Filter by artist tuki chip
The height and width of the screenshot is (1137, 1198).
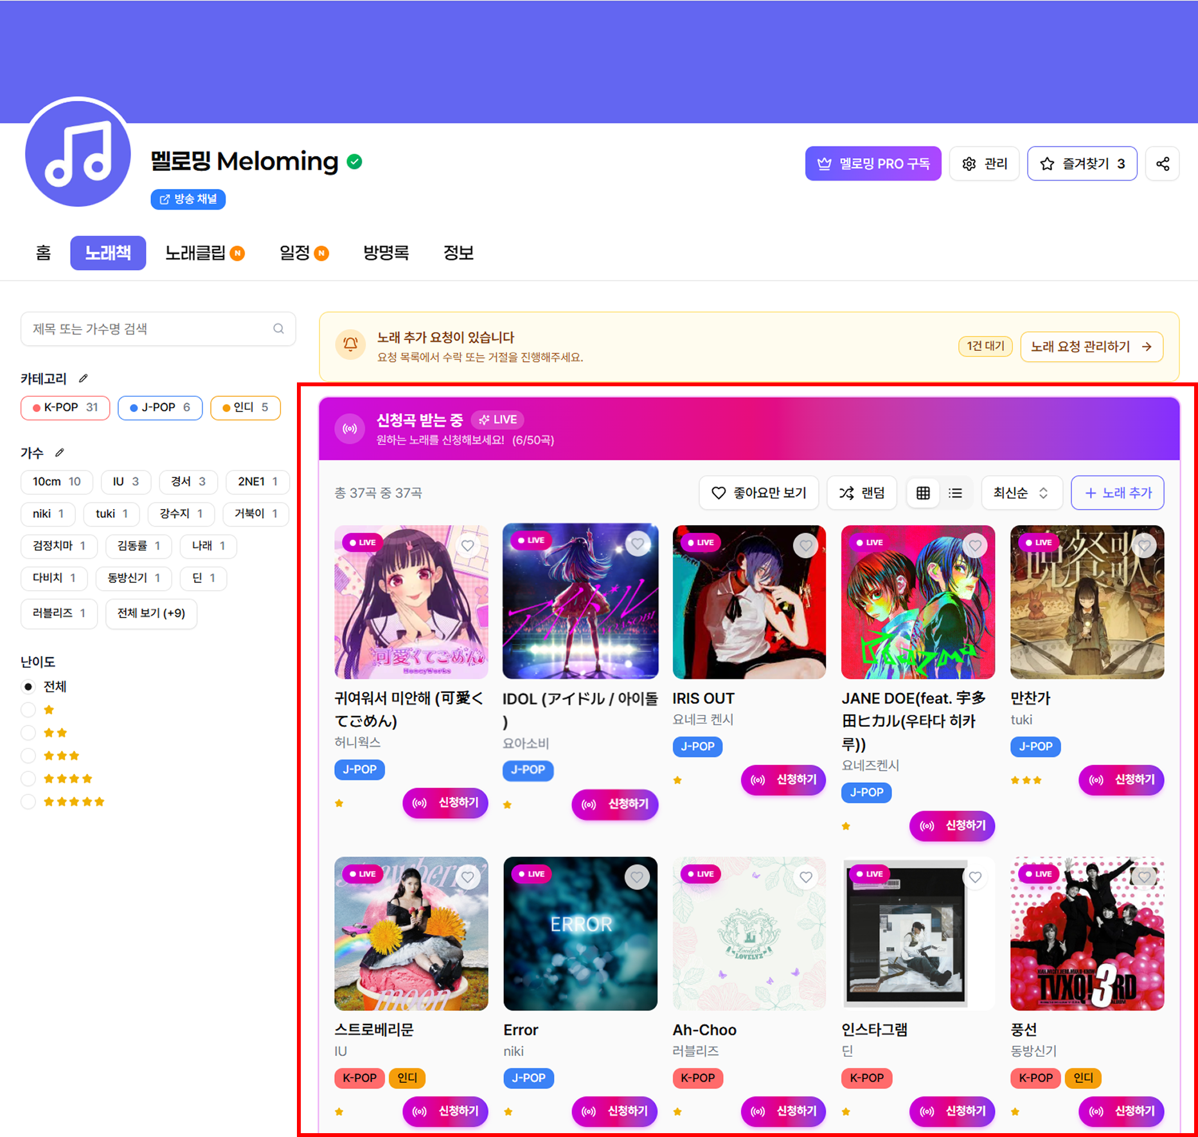tap(112, 514)
